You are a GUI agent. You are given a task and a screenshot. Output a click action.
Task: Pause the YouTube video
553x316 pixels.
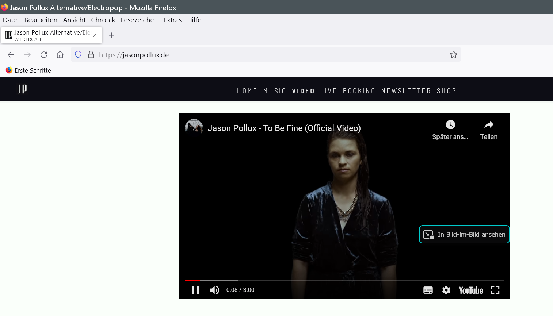point(195,290)
